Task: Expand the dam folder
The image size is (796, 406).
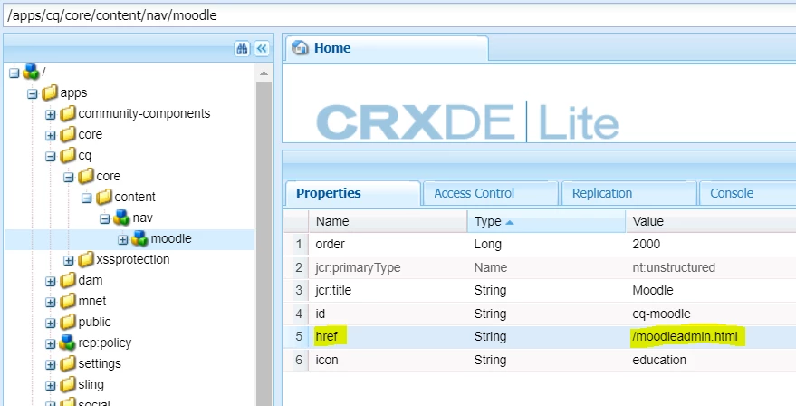Action: click(50, 282)
